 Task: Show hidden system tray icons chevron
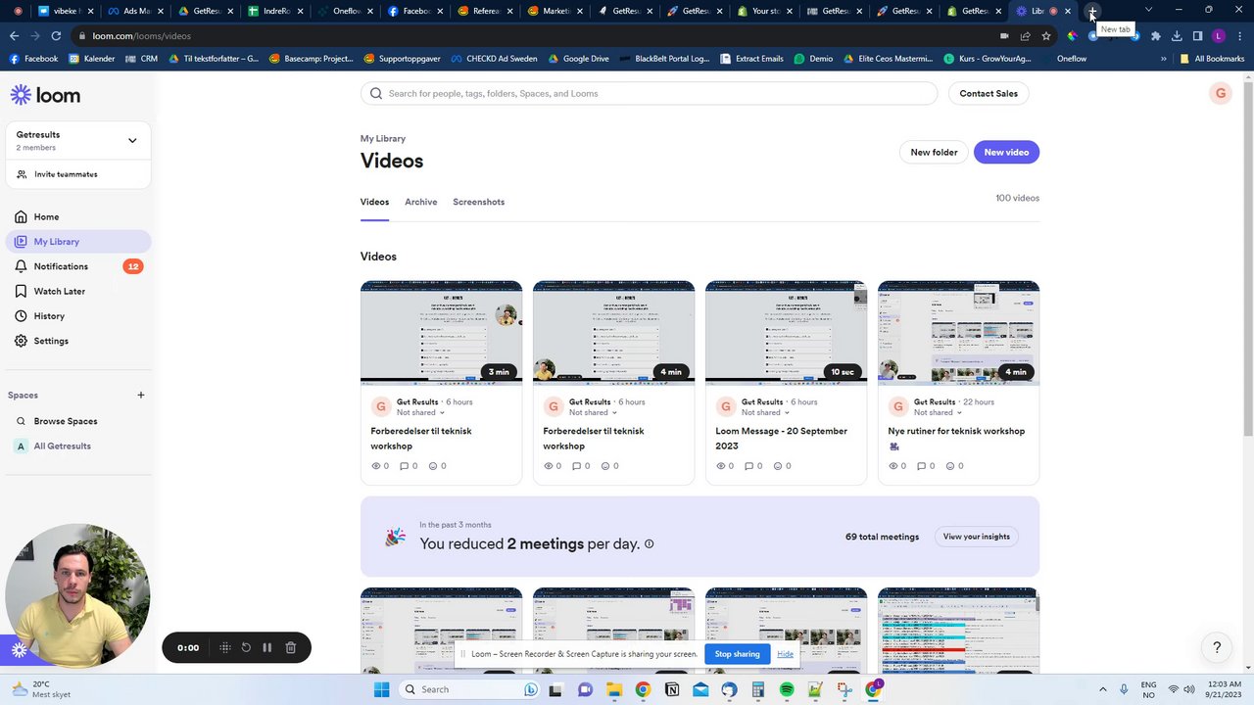coord(1102,689)
